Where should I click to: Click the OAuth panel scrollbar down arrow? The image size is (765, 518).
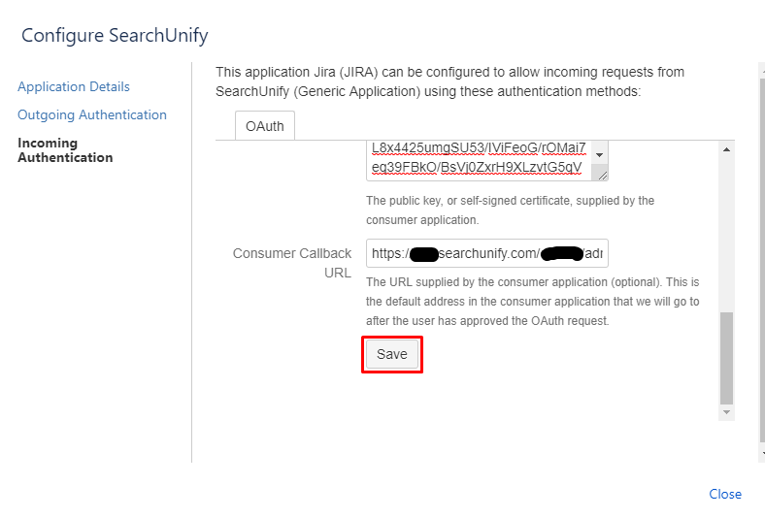pyautogui.click(x=726, y=412)
